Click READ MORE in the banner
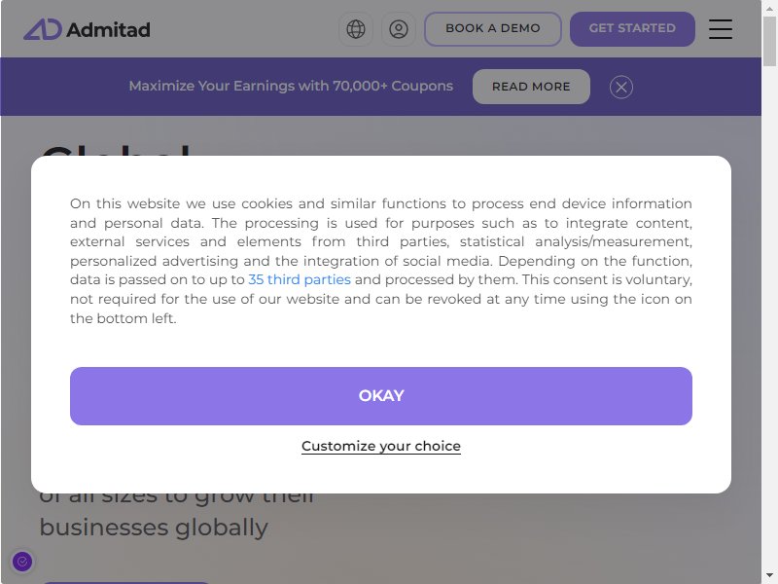This screenshot has height=584, width=778. 531,87
